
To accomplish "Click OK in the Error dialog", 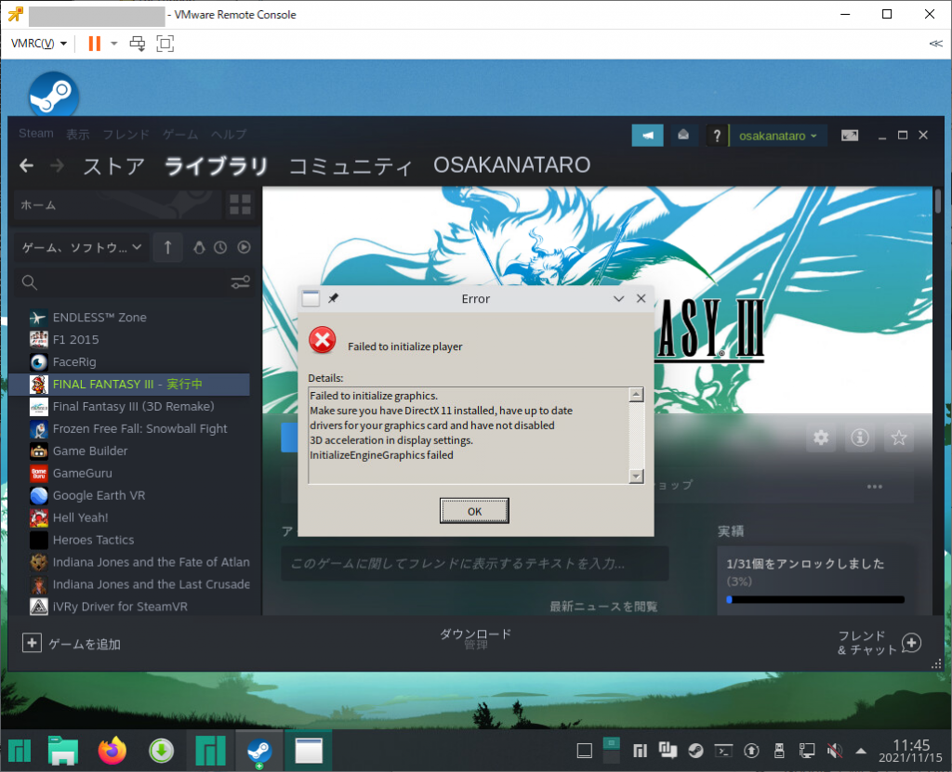I will pyautogui.click(x=474, y=511).
